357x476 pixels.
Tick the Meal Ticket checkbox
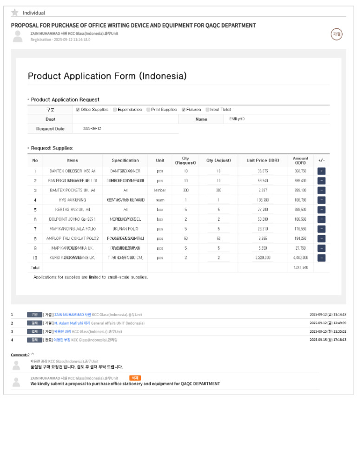point(207,110)
